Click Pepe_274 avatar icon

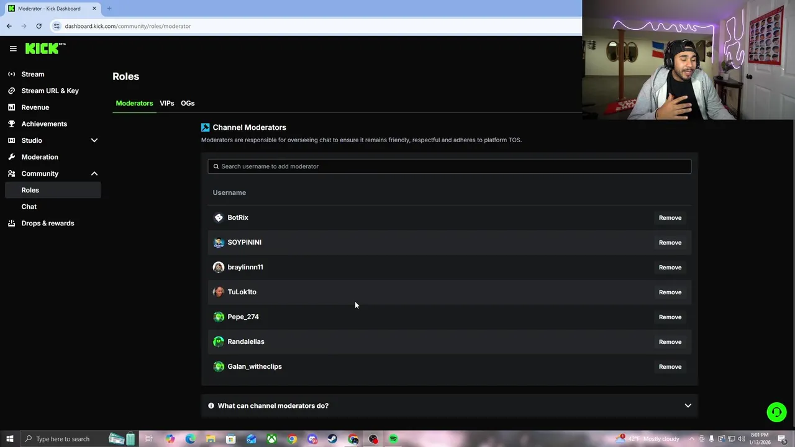(219, 317)
